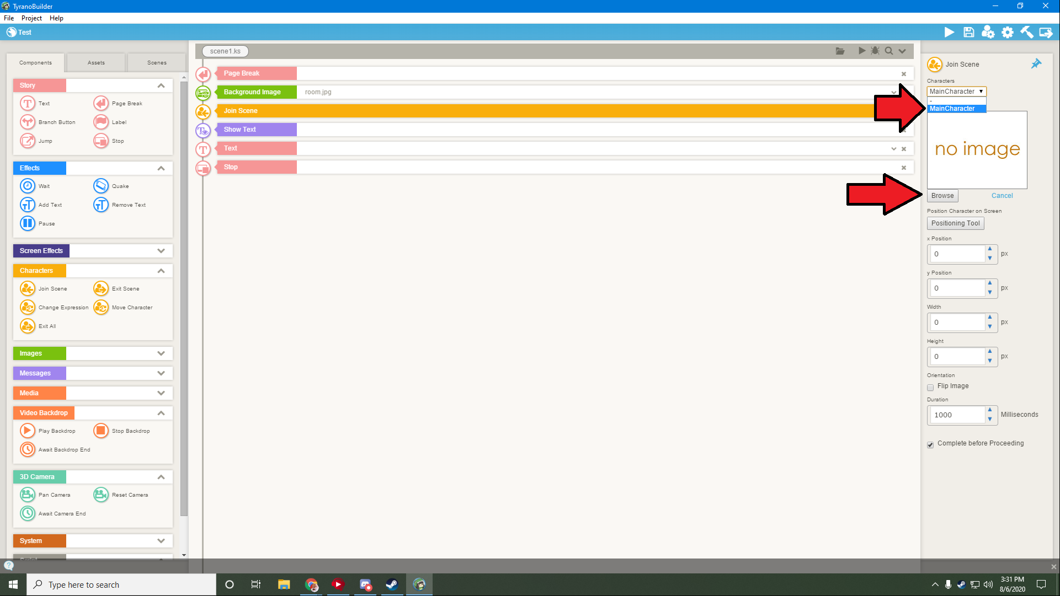The height and width of the screenshot is (596, 1060).
Task: Click the pin icon in Join Scene panel
Action: coord(1036,64)
